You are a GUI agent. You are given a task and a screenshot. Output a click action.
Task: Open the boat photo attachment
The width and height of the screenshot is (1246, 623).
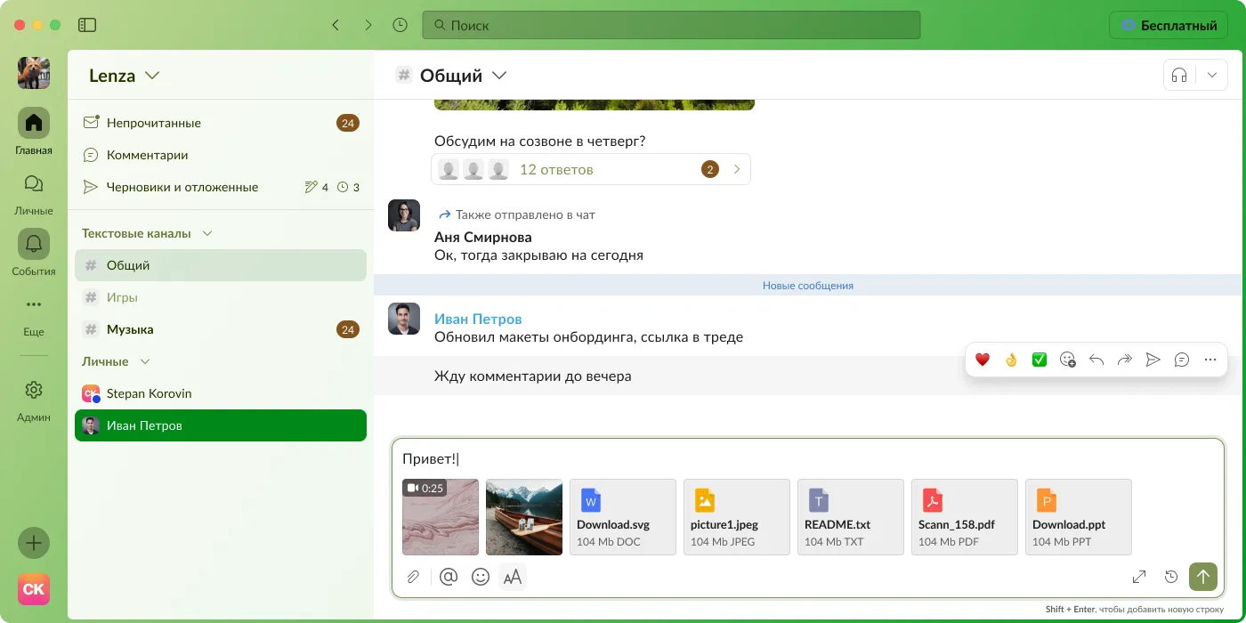pyautogui.click(x=524, y=517)
